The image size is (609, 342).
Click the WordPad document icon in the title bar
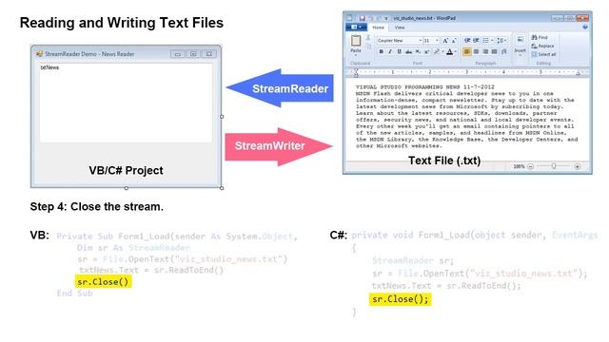tap(349, 18)
